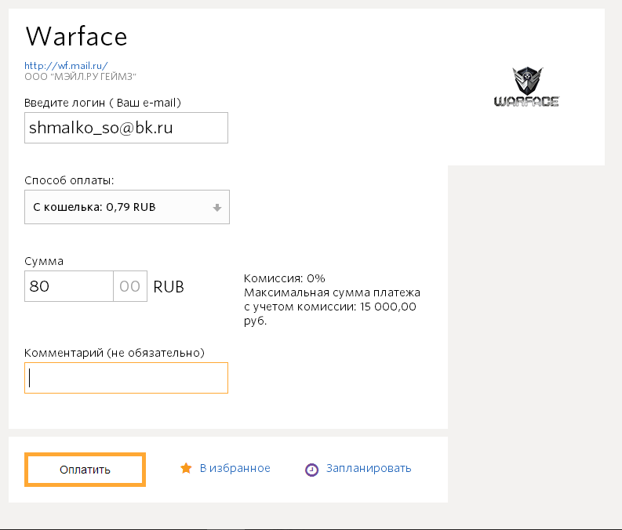Click the purple clock schedule icon
622x530 pixels.
coord(311,470)
